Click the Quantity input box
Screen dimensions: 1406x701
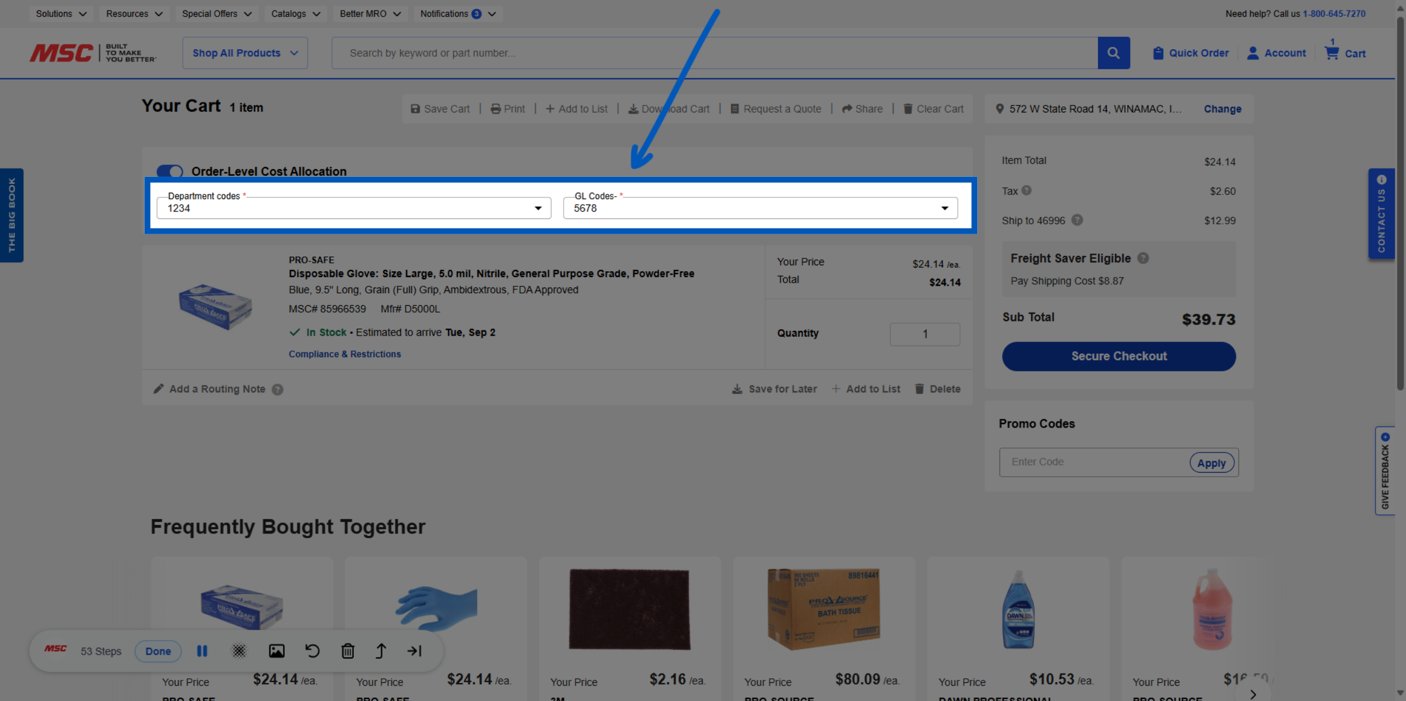point(925,334)
